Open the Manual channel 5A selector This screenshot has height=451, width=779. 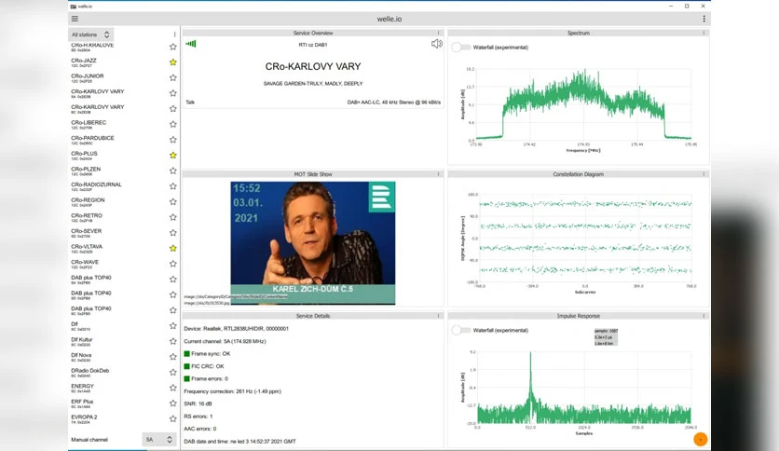point(159,440)
